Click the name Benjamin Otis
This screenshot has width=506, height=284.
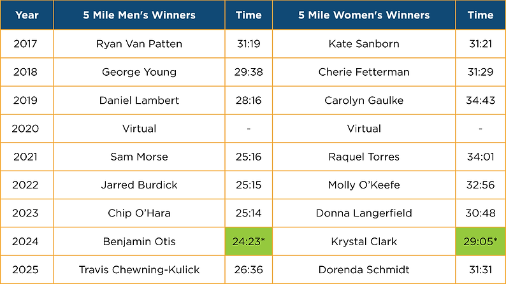139,241
